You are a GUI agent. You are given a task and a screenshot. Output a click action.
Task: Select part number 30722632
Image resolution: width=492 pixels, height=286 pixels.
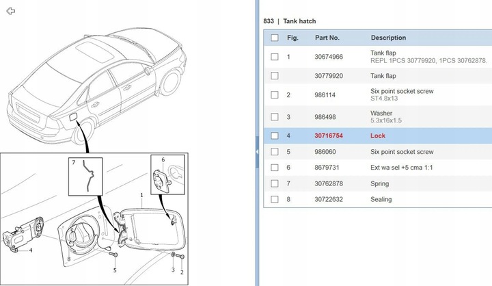(x=329, y=199)
